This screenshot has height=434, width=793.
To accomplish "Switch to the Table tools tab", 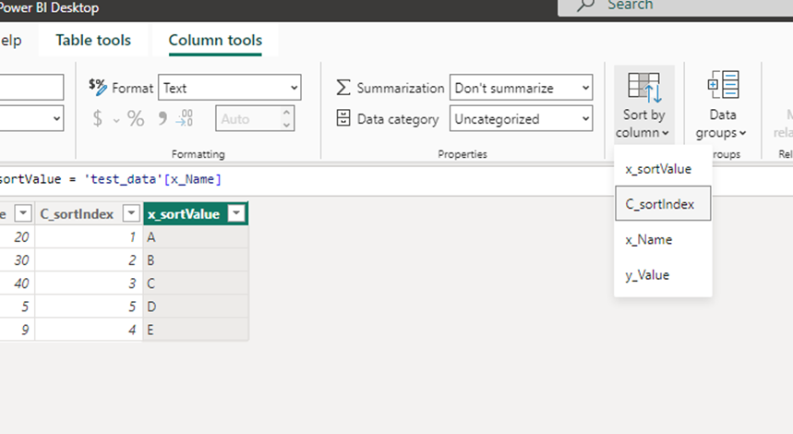I will click(x=93, y=40).
